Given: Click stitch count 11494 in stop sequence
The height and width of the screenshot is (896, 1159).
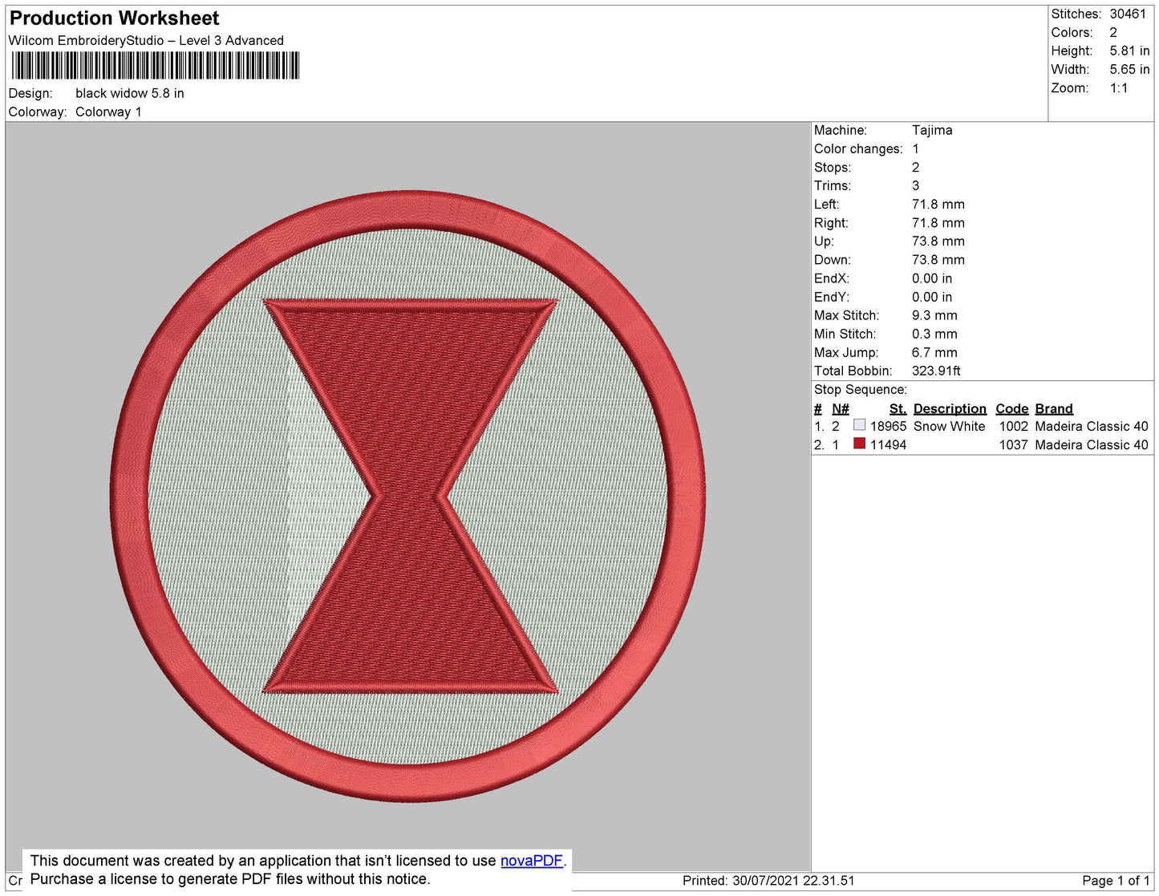Looking at the screenshot, I should point(888,445).
